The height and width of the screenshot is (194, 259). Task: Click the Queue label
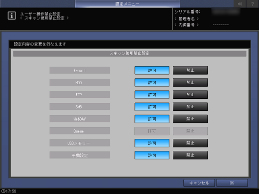tap(80, 131)
